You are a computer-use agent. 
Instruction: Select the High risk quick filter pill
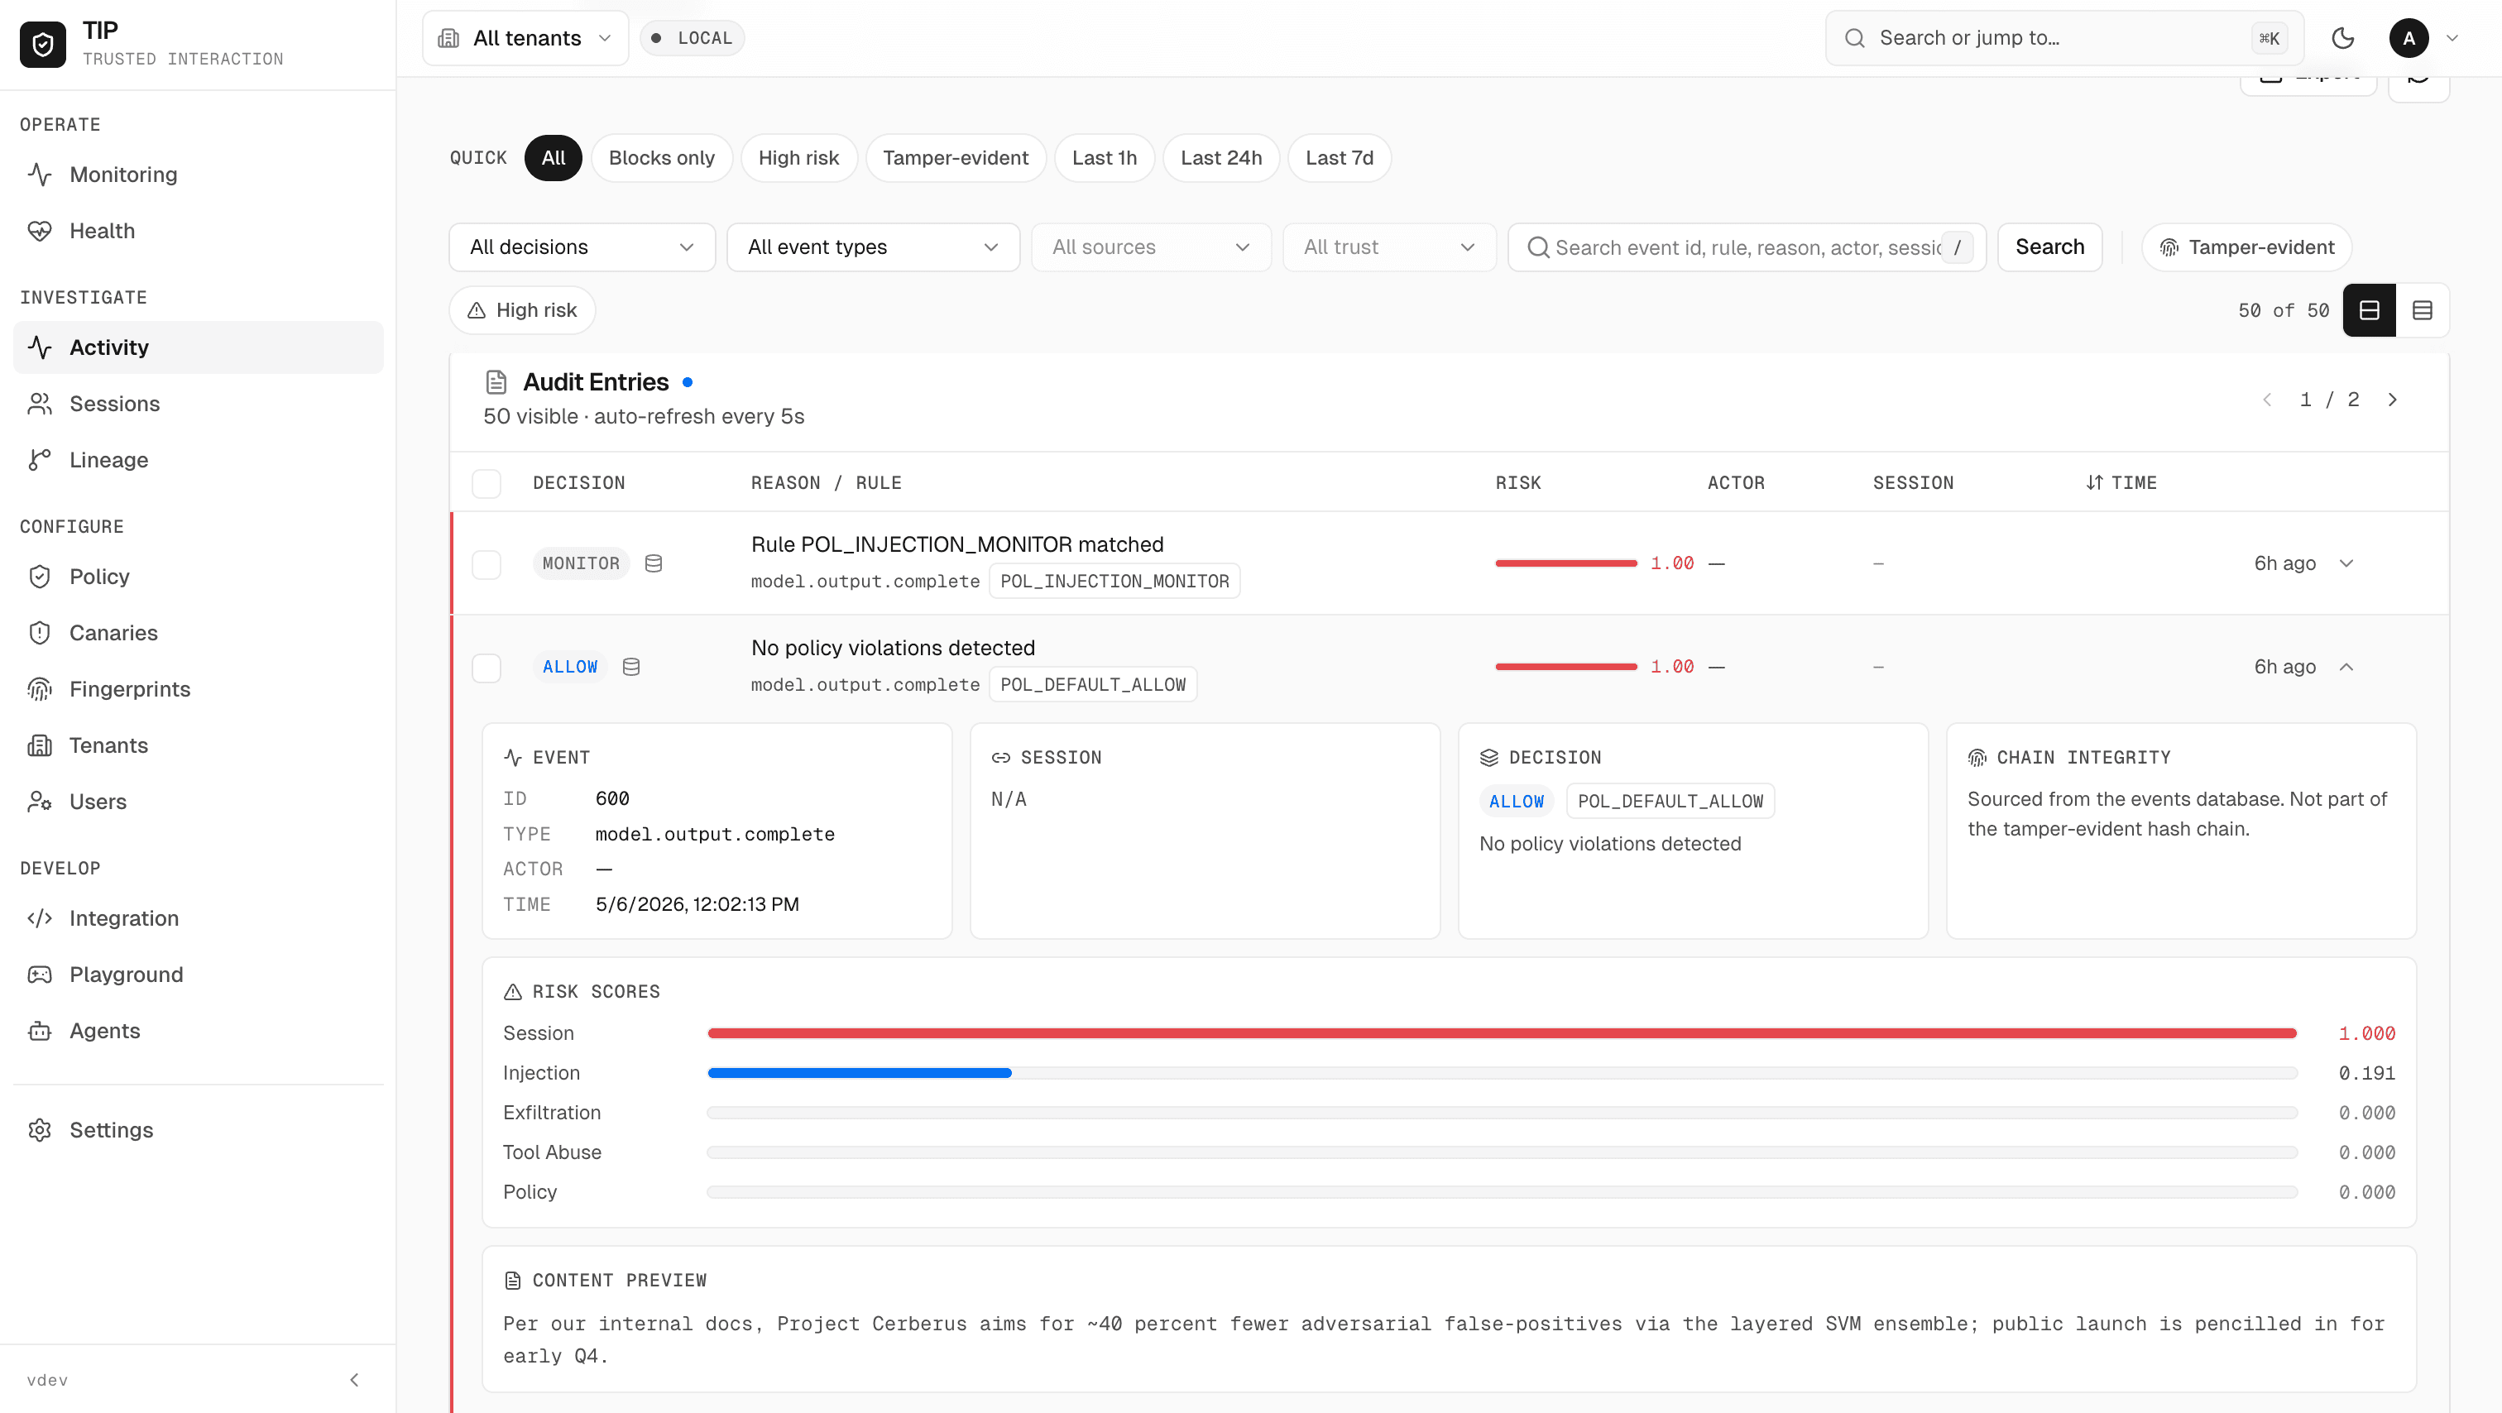pyautogui.click(x=798, y=157)
